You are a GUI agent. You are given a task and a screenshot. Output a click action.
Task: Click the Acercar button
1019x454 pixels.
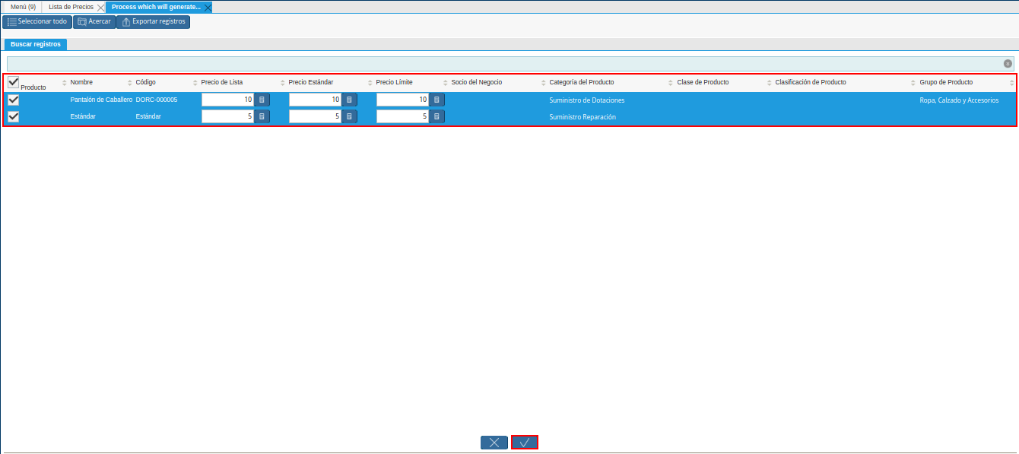(94, 21)
